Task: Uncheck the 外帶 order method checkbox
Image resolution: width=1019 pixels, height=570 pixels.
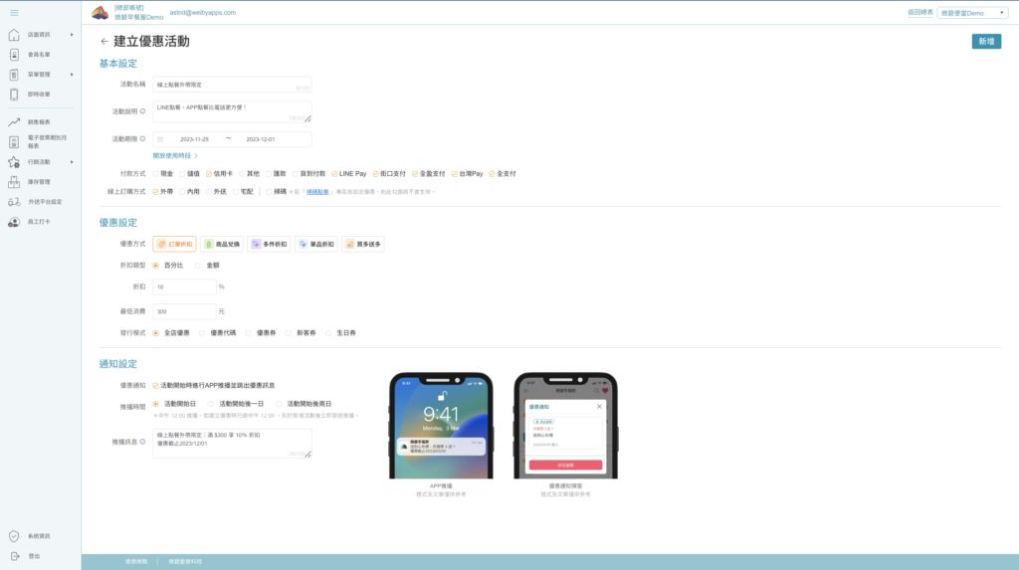Action: pyautogui.click(x=155, y=192)
